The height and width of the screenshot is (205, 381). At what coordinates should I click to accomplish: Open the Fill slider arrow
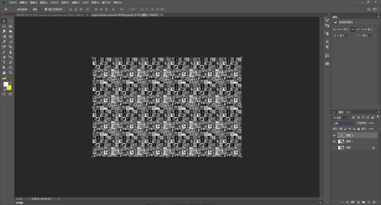[377, 129]
